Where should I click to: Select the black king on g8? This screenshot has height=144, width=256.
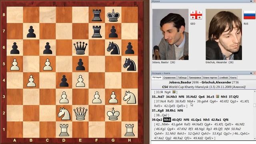click(x=113, y=15)
